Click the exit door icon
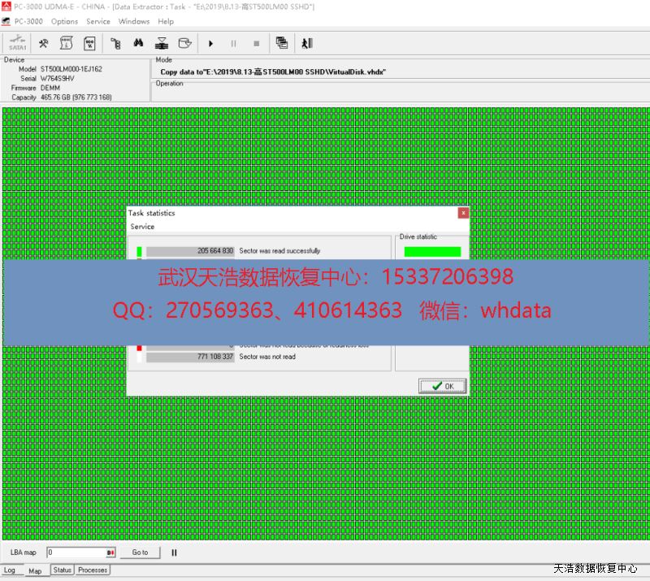The height and width of the screenshot is (581, 650). (306, 43)
